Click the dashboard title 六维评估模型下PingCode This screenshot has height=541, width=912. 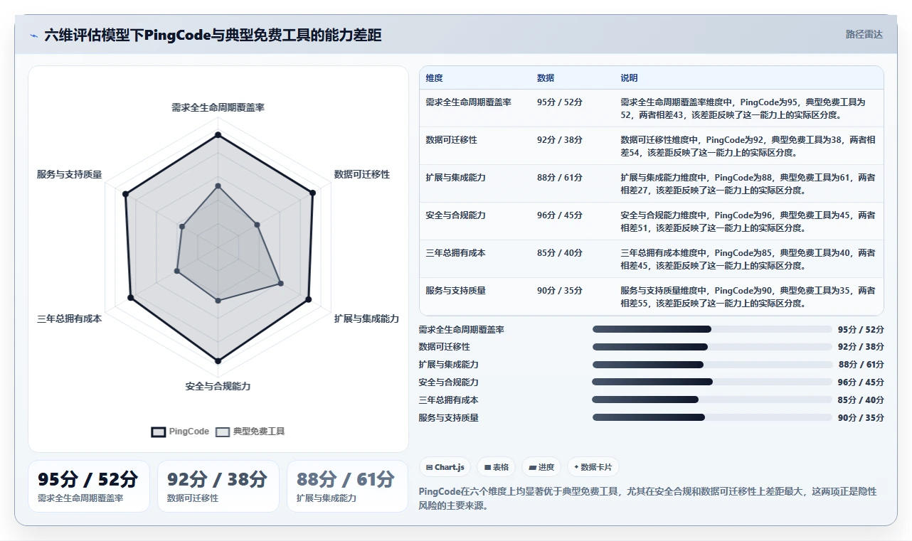(213, 35)
